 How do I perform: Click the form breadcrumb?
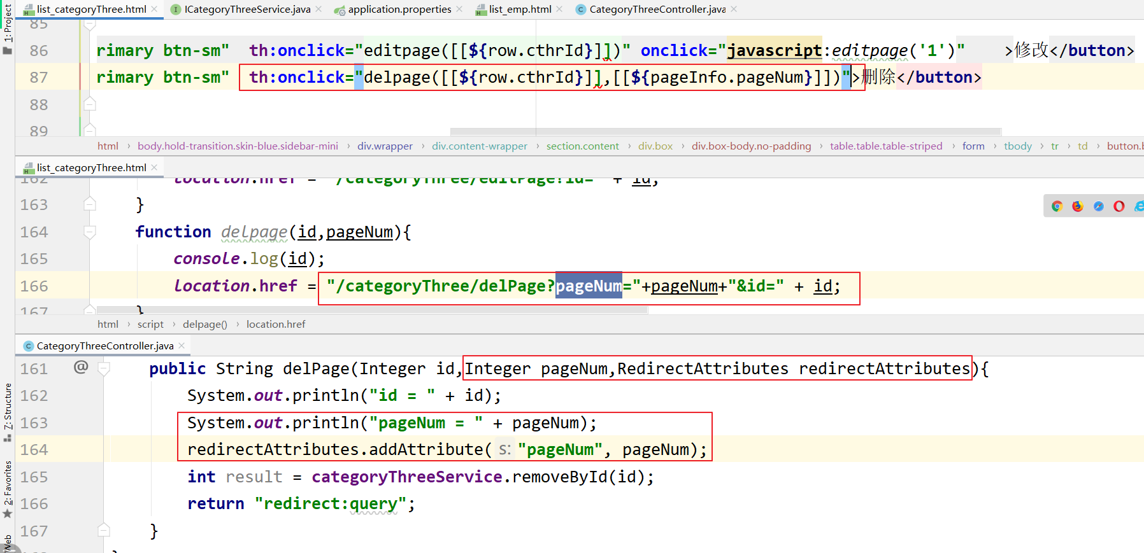pyautogui.click(x=973, y=146)
